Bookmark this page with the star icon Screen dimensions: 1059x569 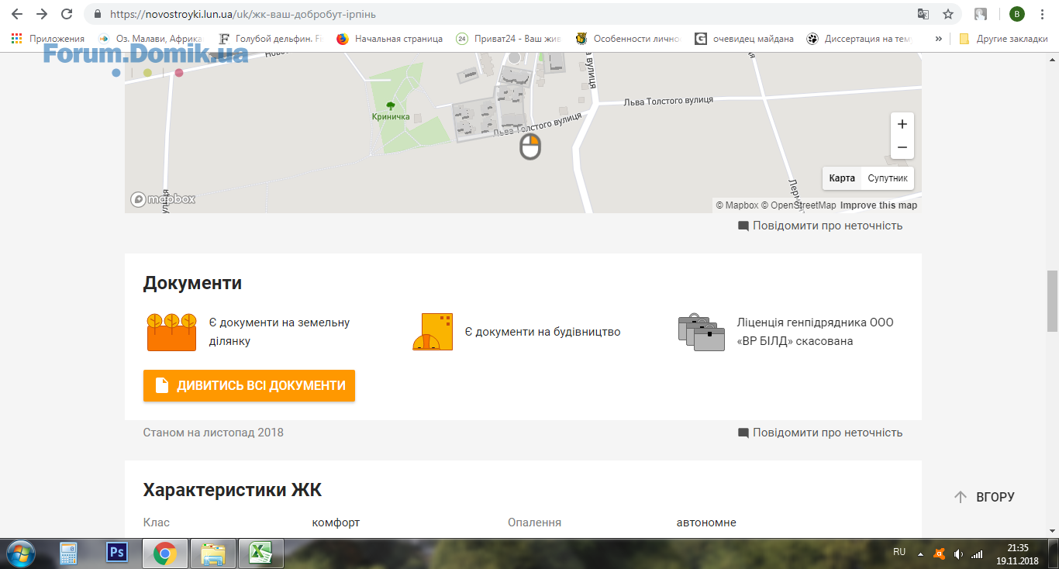tap(947, 14)
